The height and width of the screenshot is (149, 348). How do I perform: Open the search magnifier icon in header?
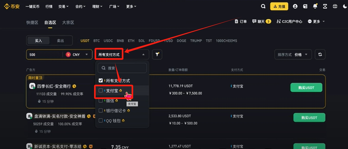263,6
